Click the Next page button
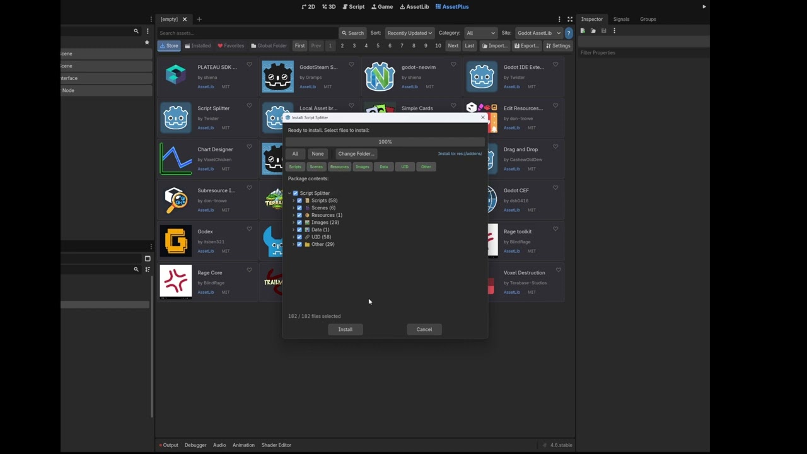Screen dimensions: 807x454 (453, 45)
